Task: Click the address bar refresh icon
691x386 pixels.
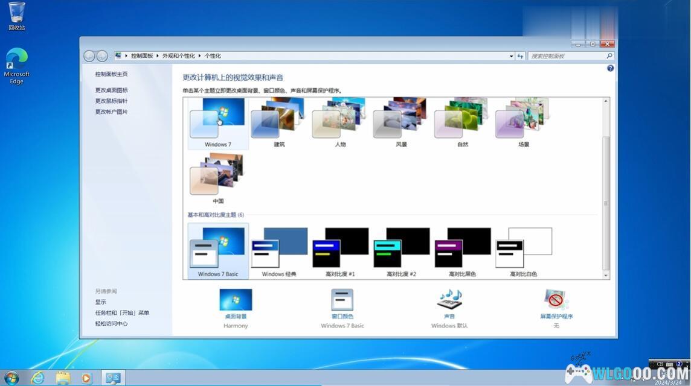Action: (x=520, y=56)
